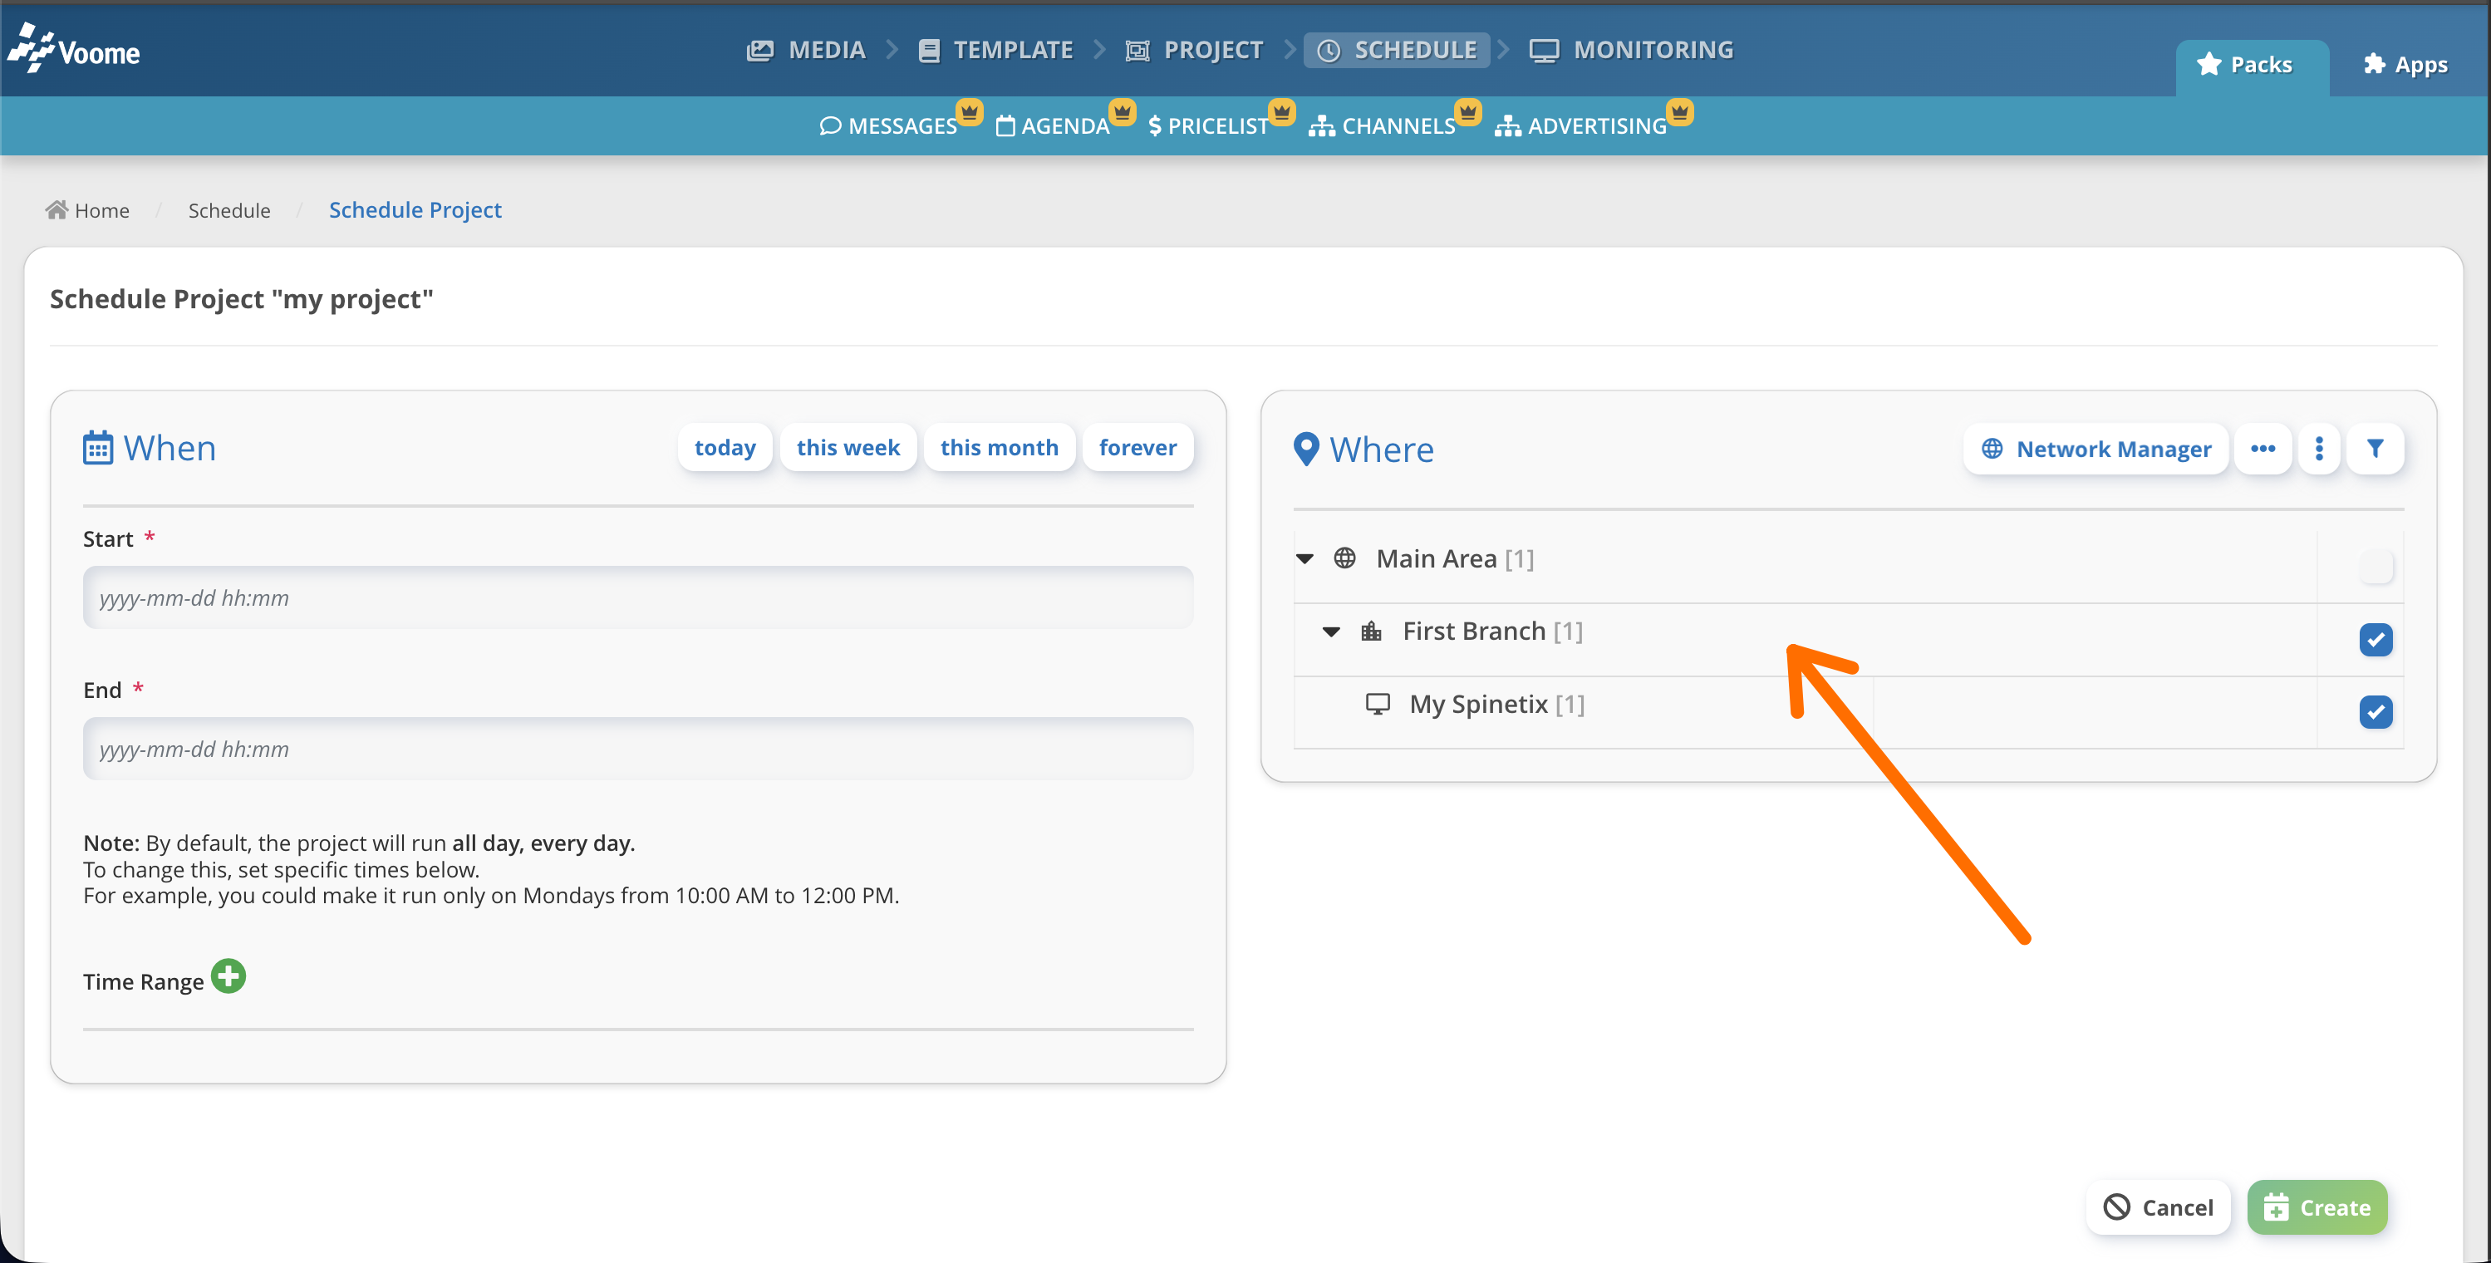Image resolution: width=2491 pixels, height=1263 pixels.
Task: Click the My Spinetix monitor icon
Action: 1377,704
